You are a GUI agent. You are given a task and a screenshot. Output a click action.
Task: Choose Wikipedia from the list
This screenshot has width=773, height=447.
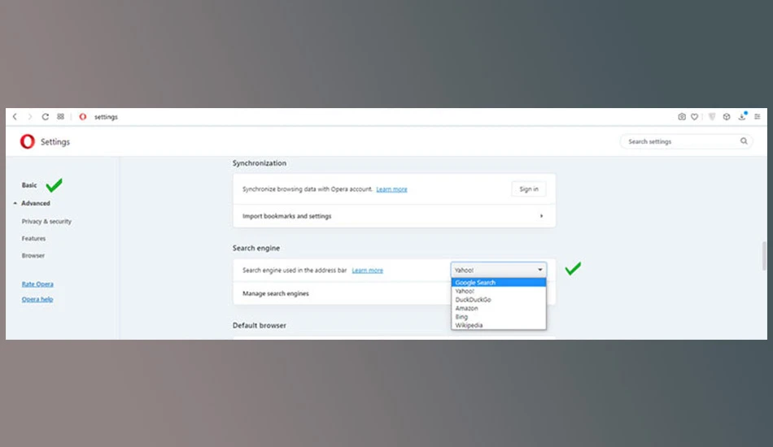pyautogui.click(x=499, y=325)
